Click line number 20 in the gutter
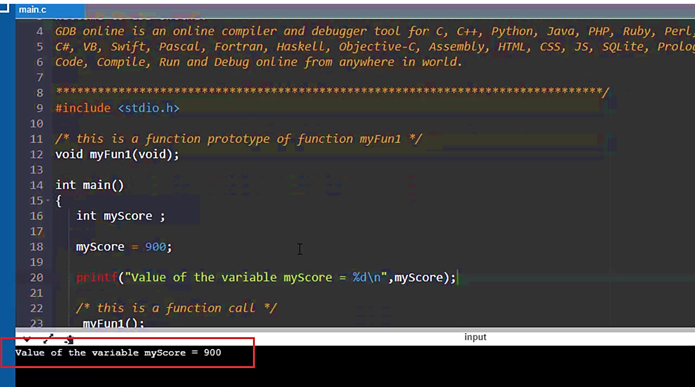The image size is (695, 387). (36, 277)
